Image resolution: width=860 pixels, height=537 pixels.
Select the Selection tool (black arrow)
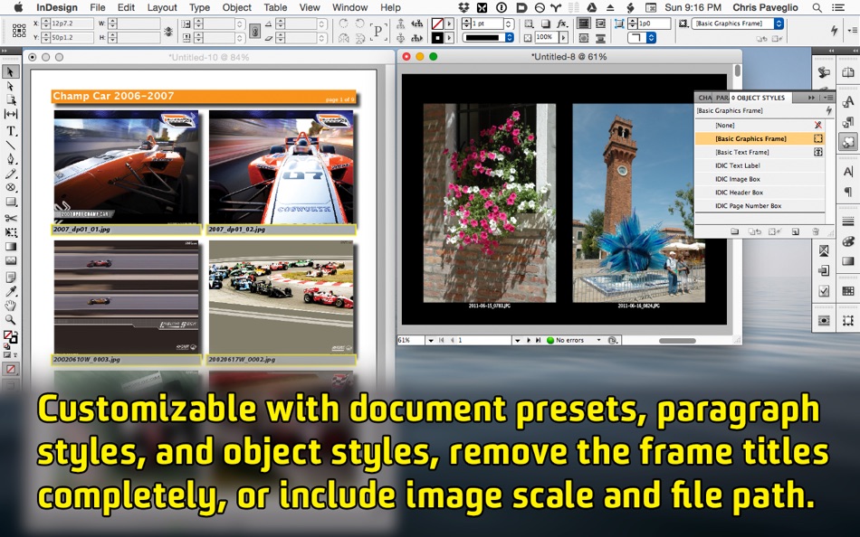tap(11, 71)
